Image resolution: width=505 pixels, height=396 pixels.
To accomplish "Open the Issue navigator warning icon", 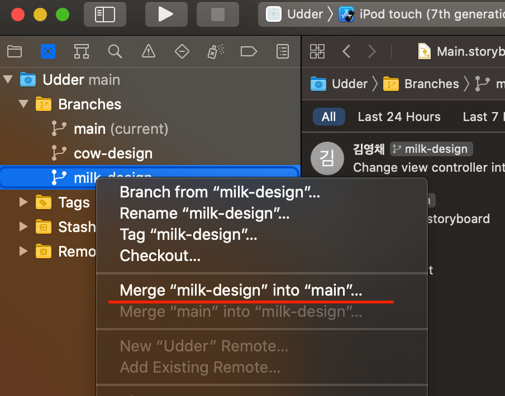I will [x=149, y=51].
